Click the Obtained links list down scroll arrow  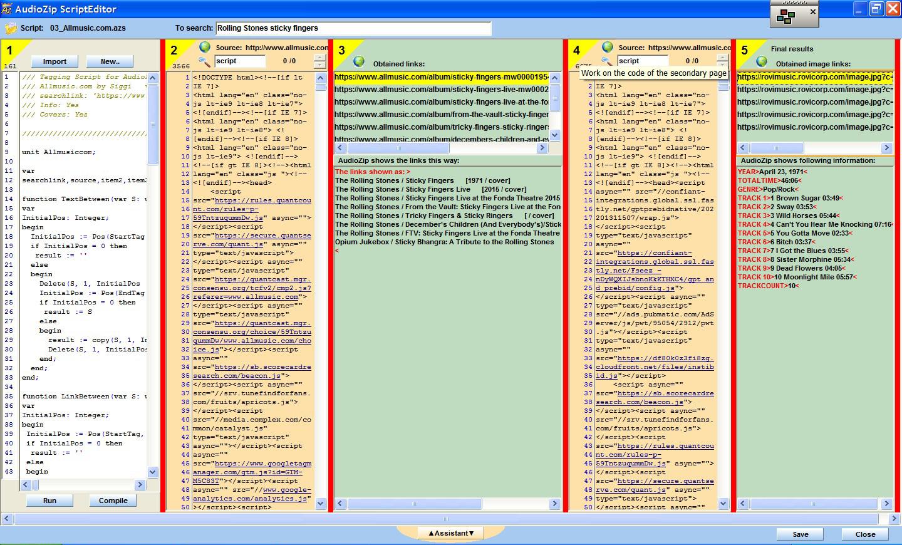click(x=555, y=135)
